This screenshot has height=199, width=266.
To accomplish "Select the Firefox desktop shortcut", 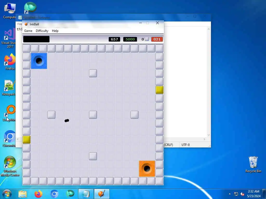I will [10, 62].
